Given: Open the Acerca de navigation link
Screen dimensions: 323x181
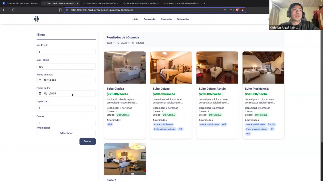Looking at the screenshot, I should 149,19.
